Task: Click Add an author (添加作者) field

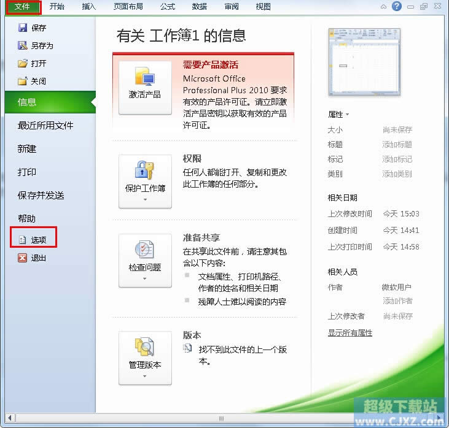Action: click(398, 301)
